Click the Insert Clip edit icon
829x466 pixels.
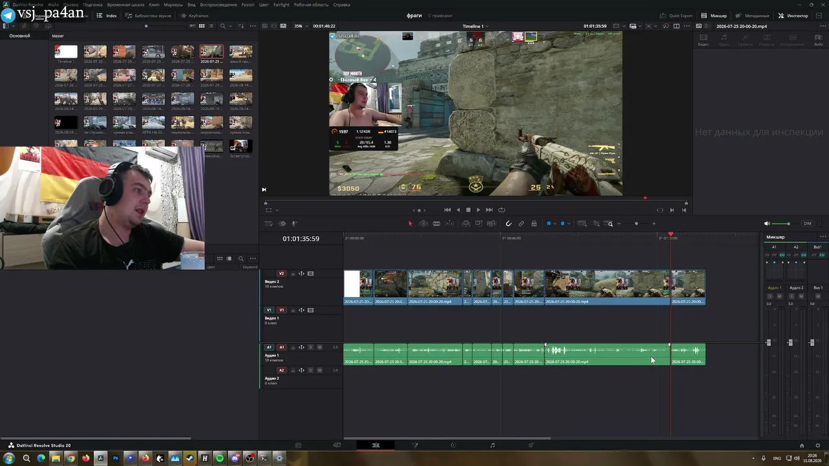coord(466,223)
